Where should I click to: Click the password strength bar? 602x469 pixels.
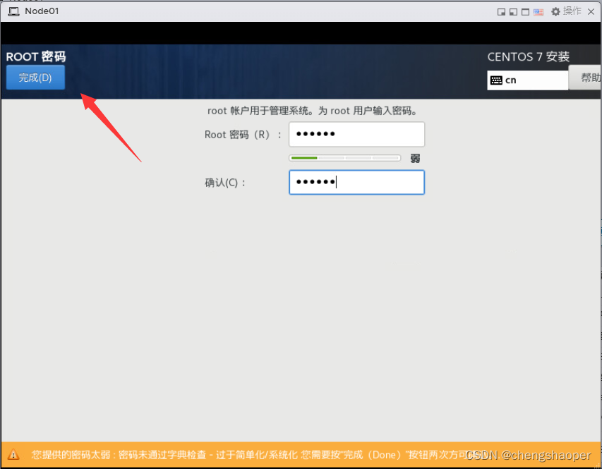tap(345, 158)
